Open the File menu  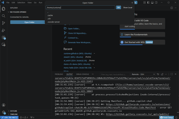coord(8,3)
